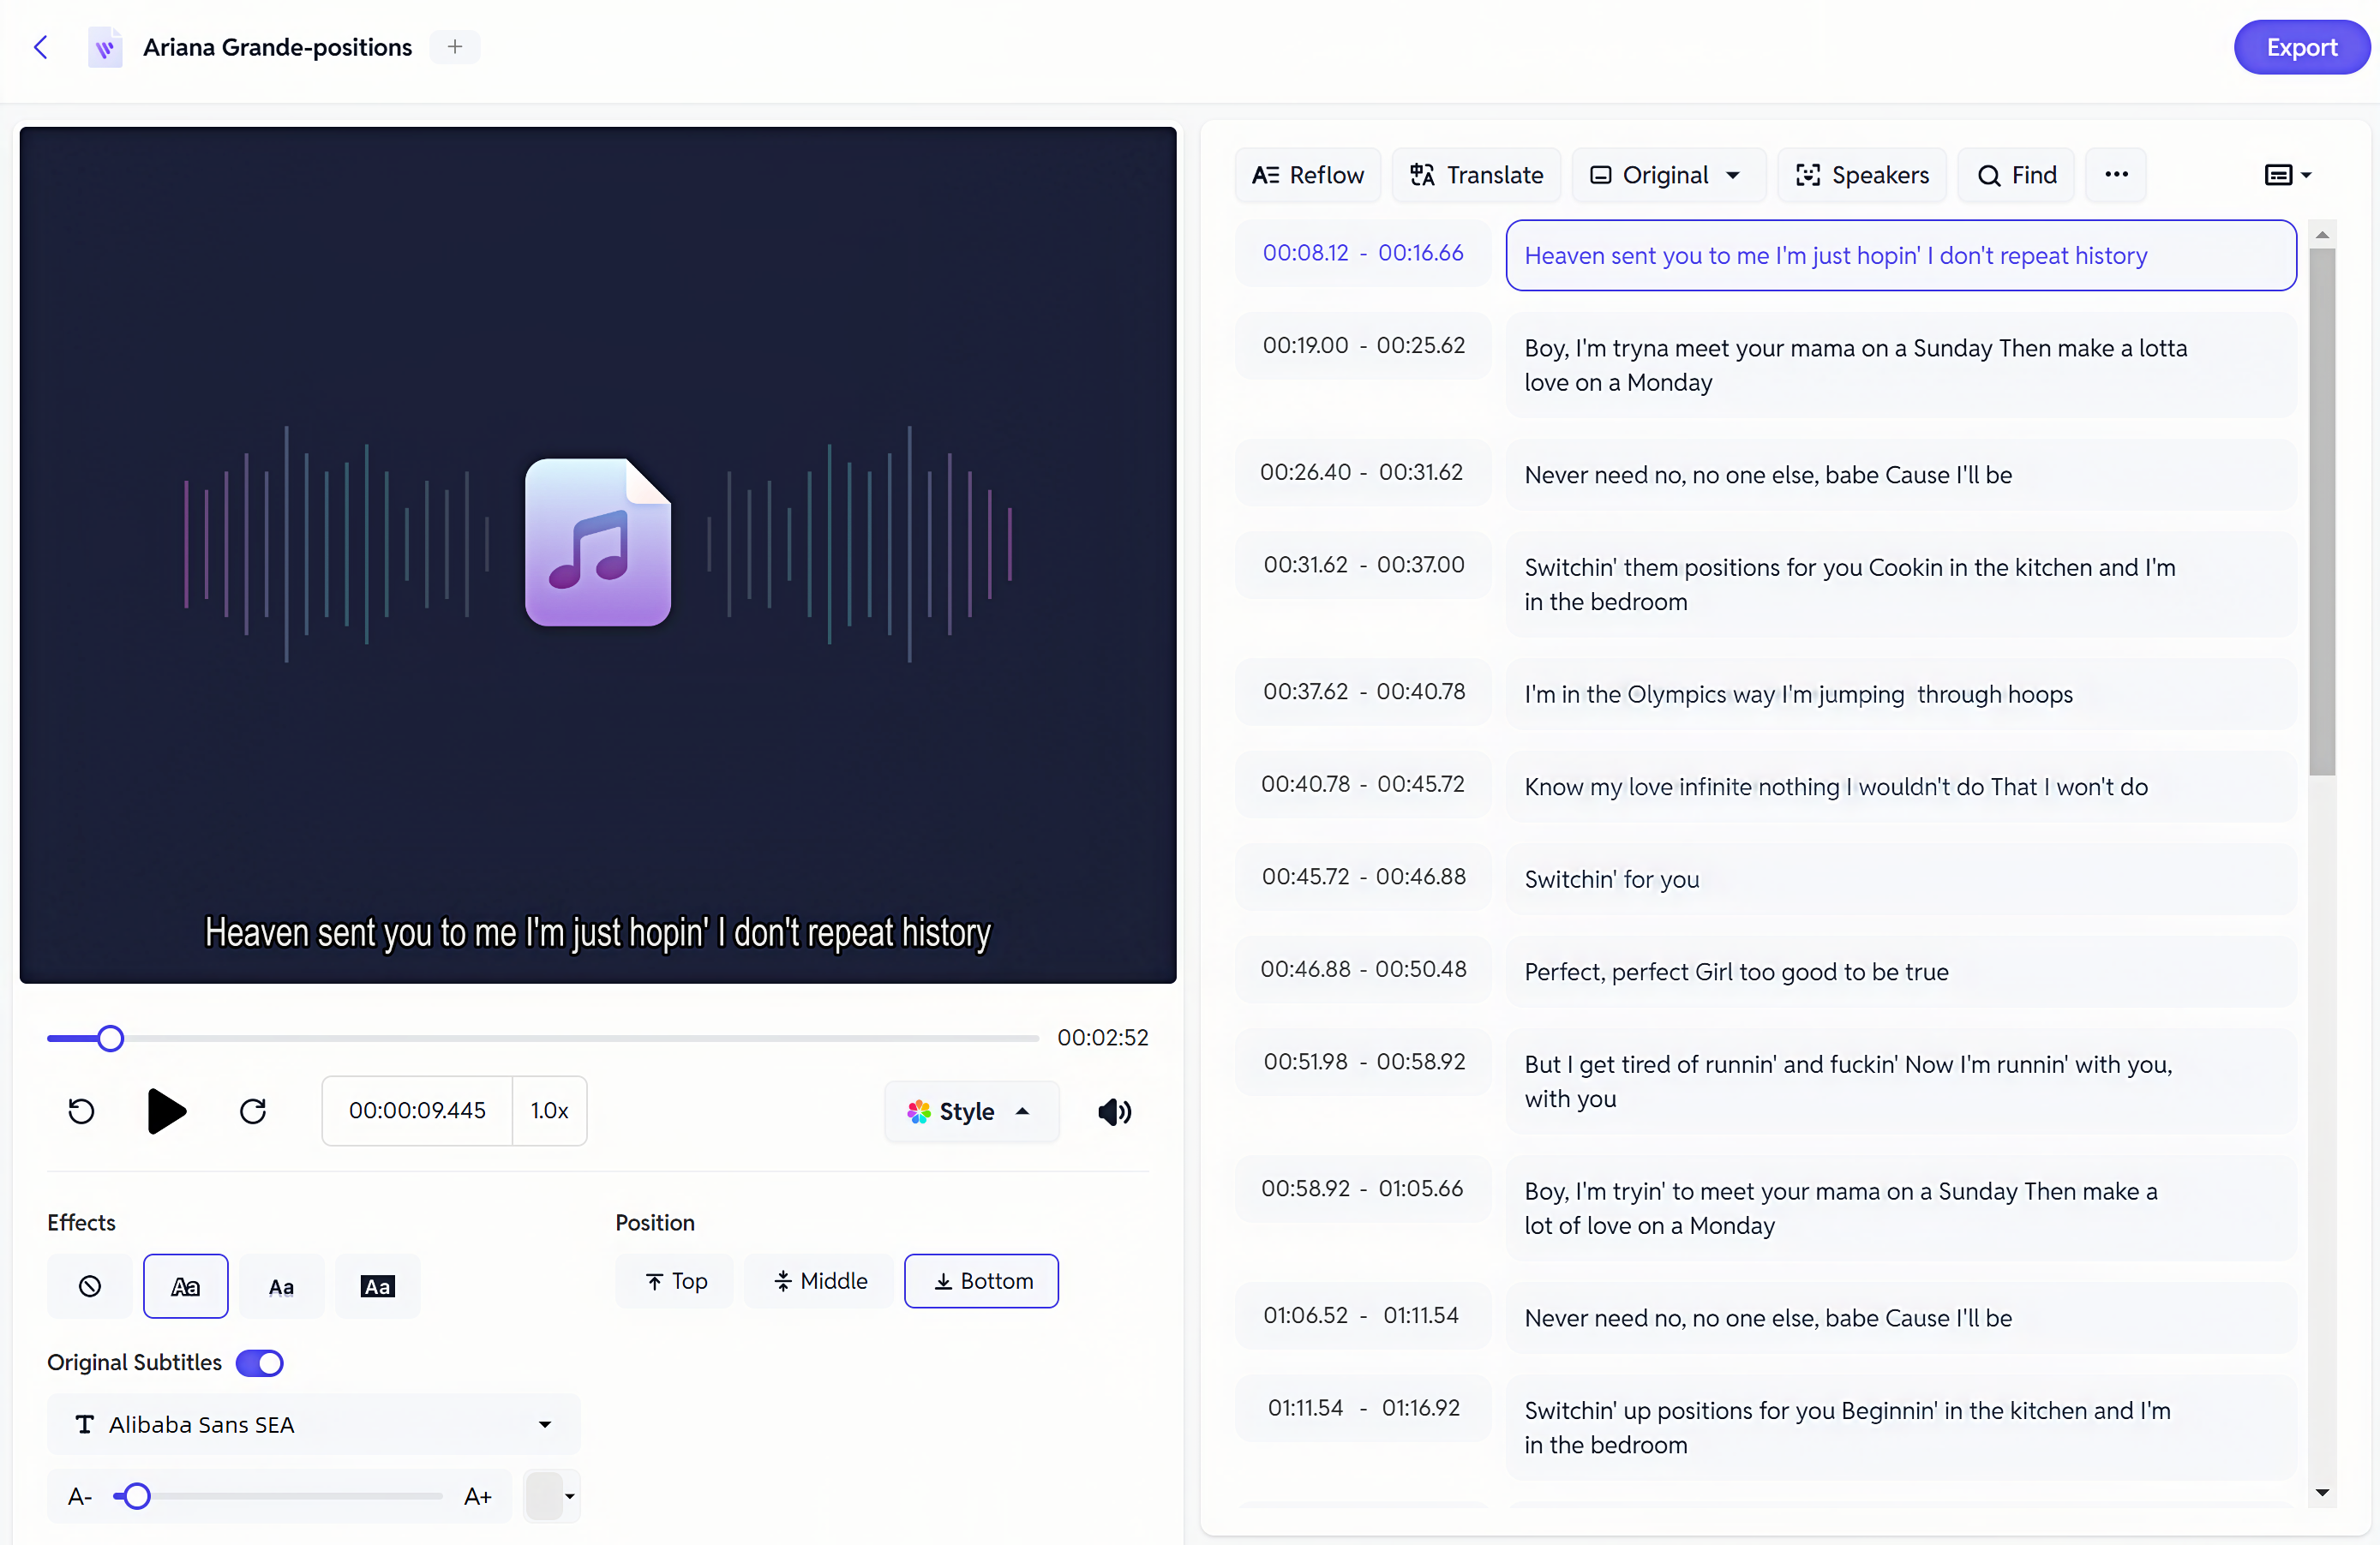Click the Bottom position button
Viewport: 2380px width, 1545px height.
click(980, 1279)
